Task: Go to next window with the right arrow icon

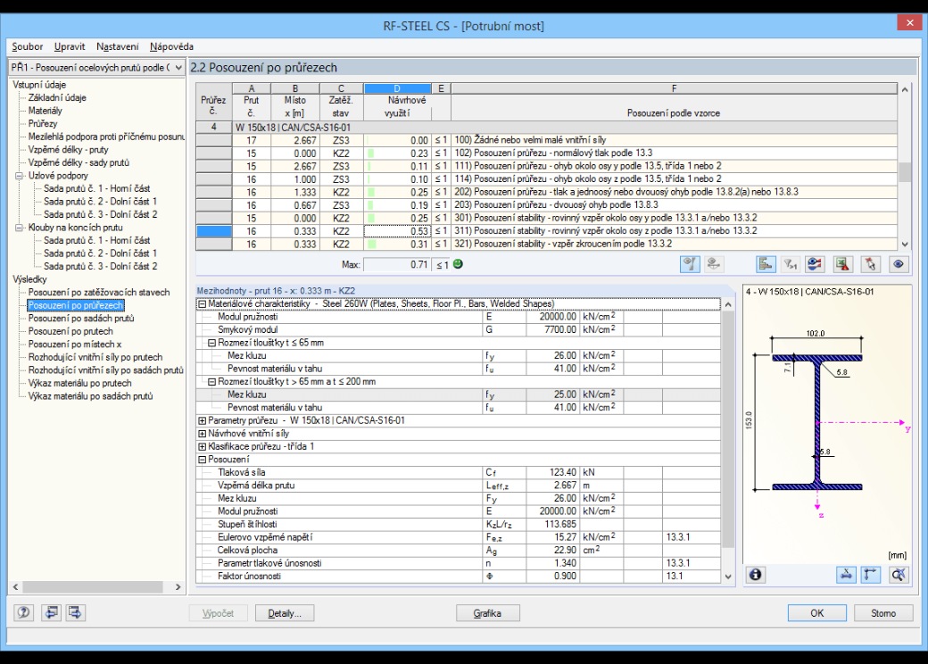Action: pos(75,612)
